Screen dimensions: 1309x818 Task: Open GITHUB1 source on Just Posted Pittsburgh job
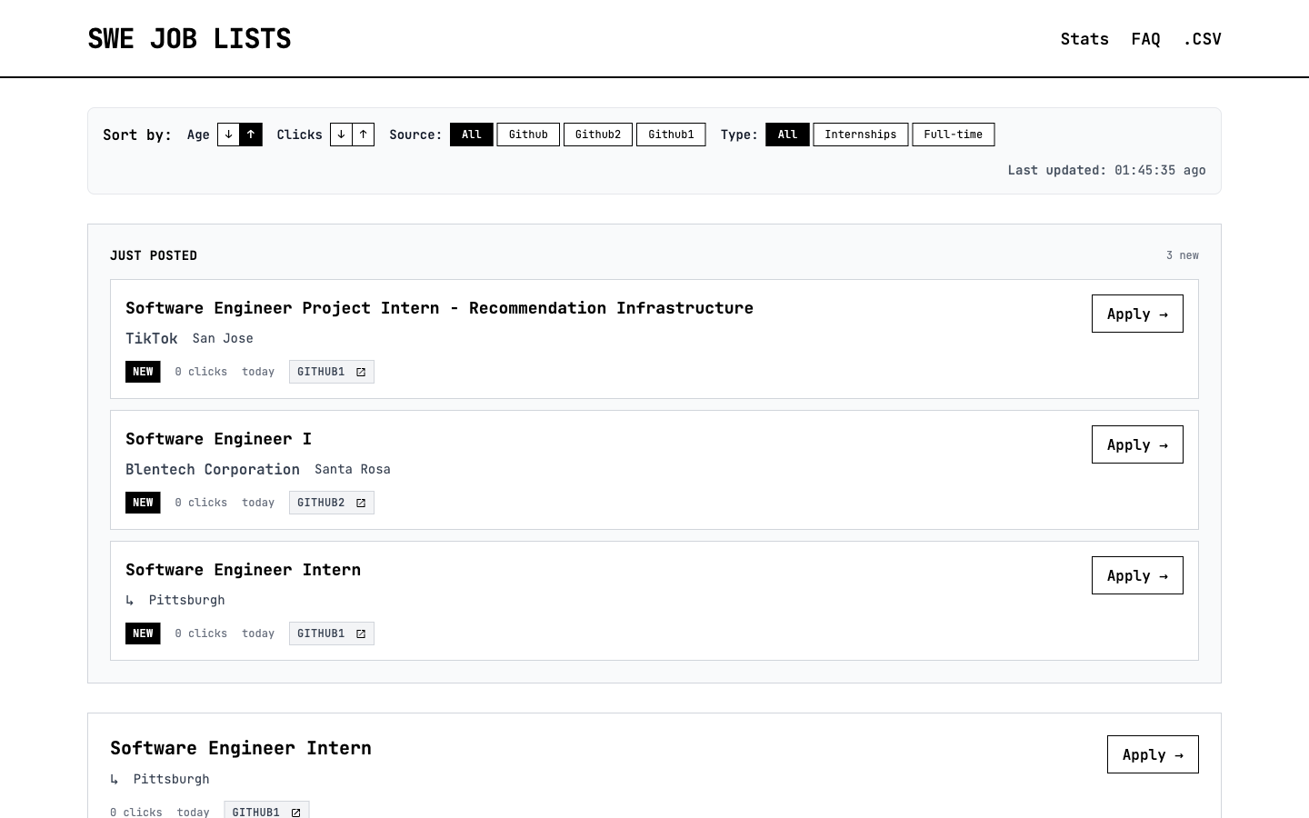point(332,633)
